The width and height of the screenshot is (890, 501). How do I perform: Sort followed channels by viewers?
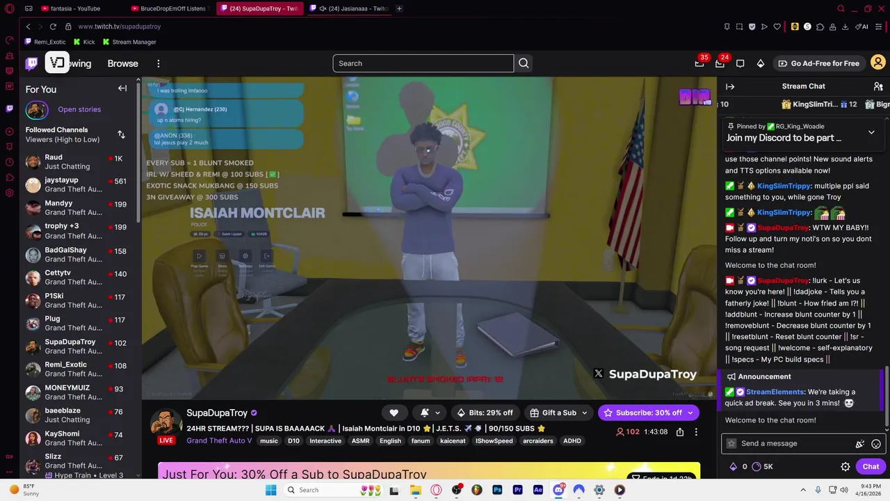click(x=121, y=134)
